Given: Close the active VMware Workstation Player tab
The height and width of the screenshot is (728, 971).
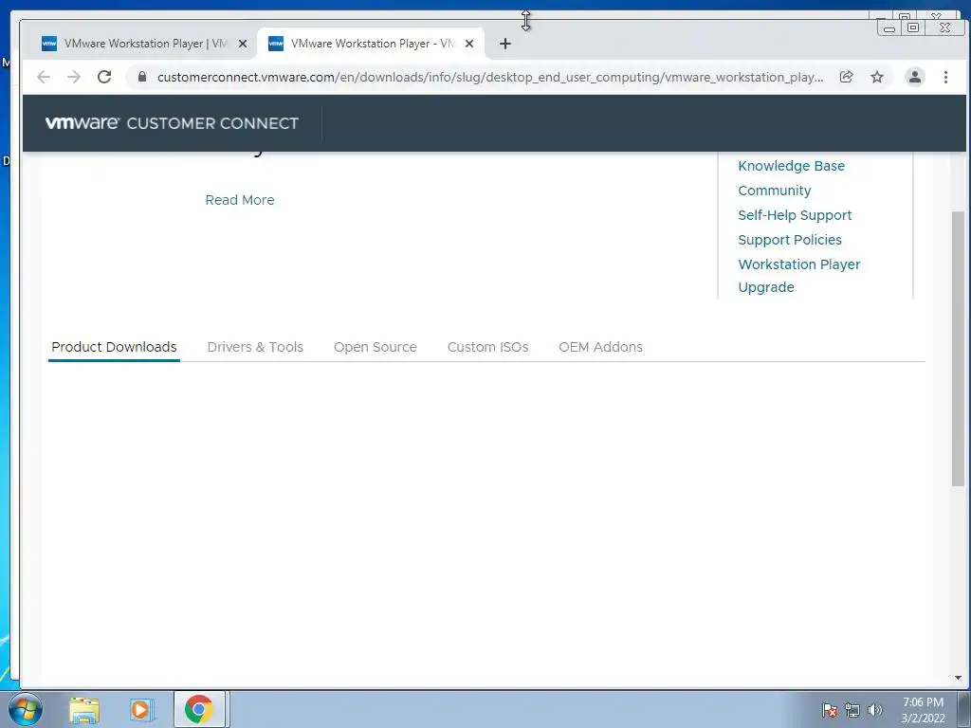Looking at the screenshot, I should [469, 44].
